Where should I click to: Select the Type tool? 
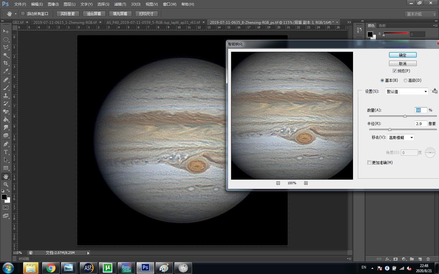[x=6, y=152]
